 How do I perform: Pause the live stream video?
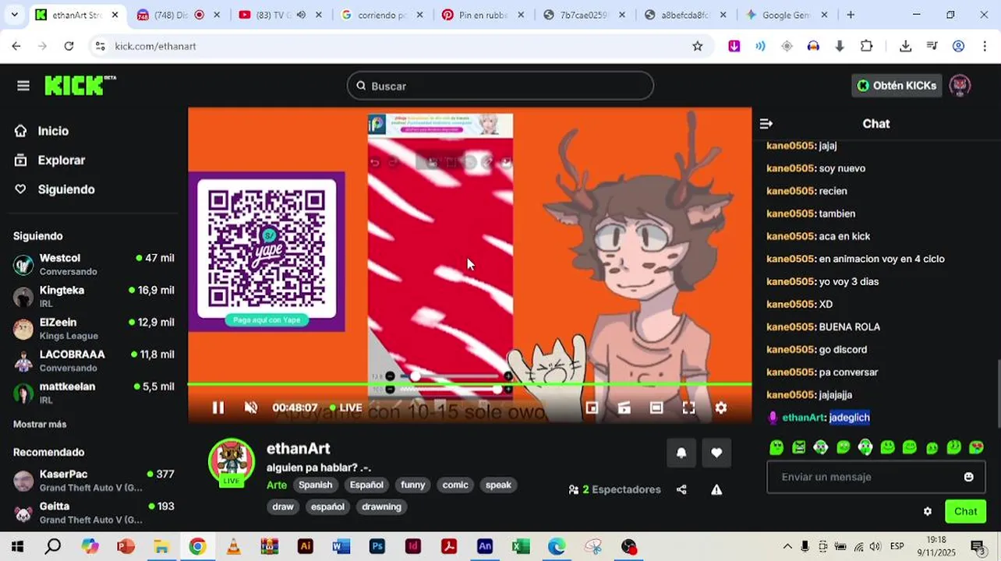click(x=218, y=408)
